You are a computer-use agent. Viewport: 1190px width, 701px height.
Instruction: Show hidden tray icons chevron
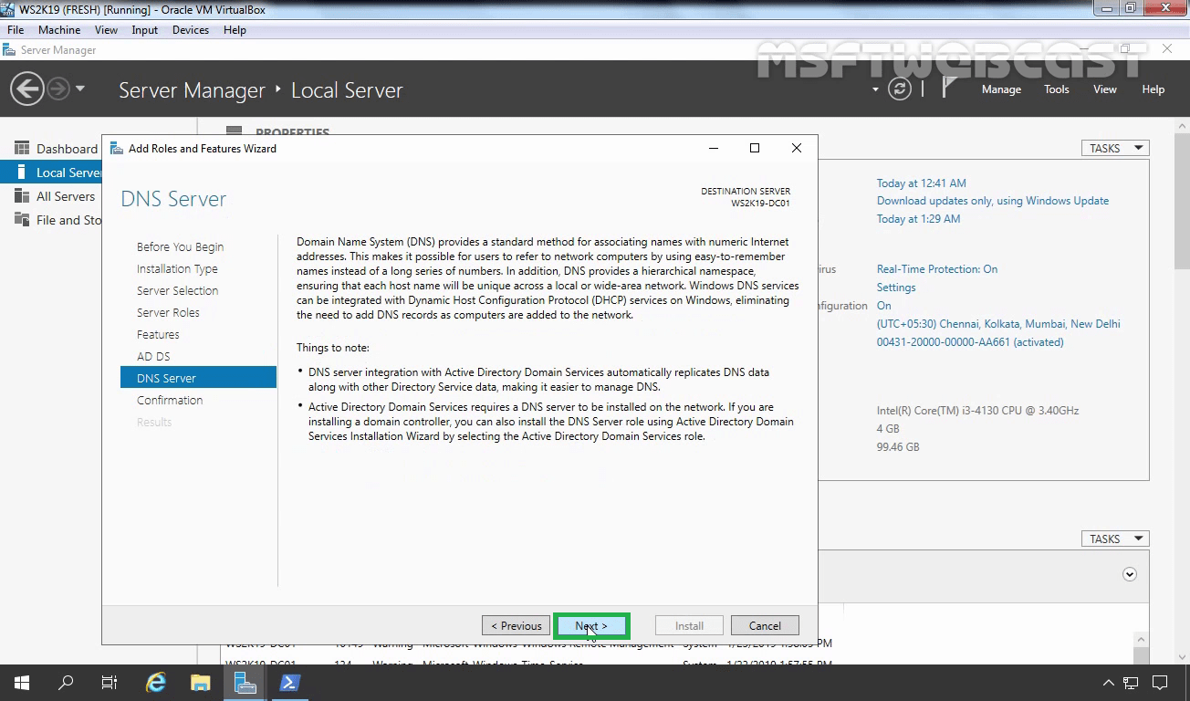click(x=1108, y=683)
